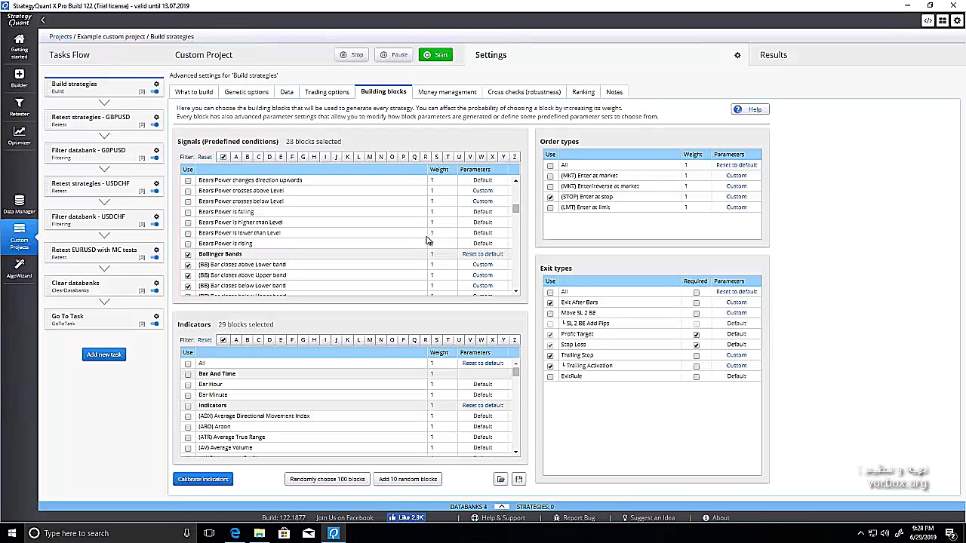Open the Mail app from the taskbar
Image resolution: width=966 pixels, height=543 pixels.
(308, 533)
